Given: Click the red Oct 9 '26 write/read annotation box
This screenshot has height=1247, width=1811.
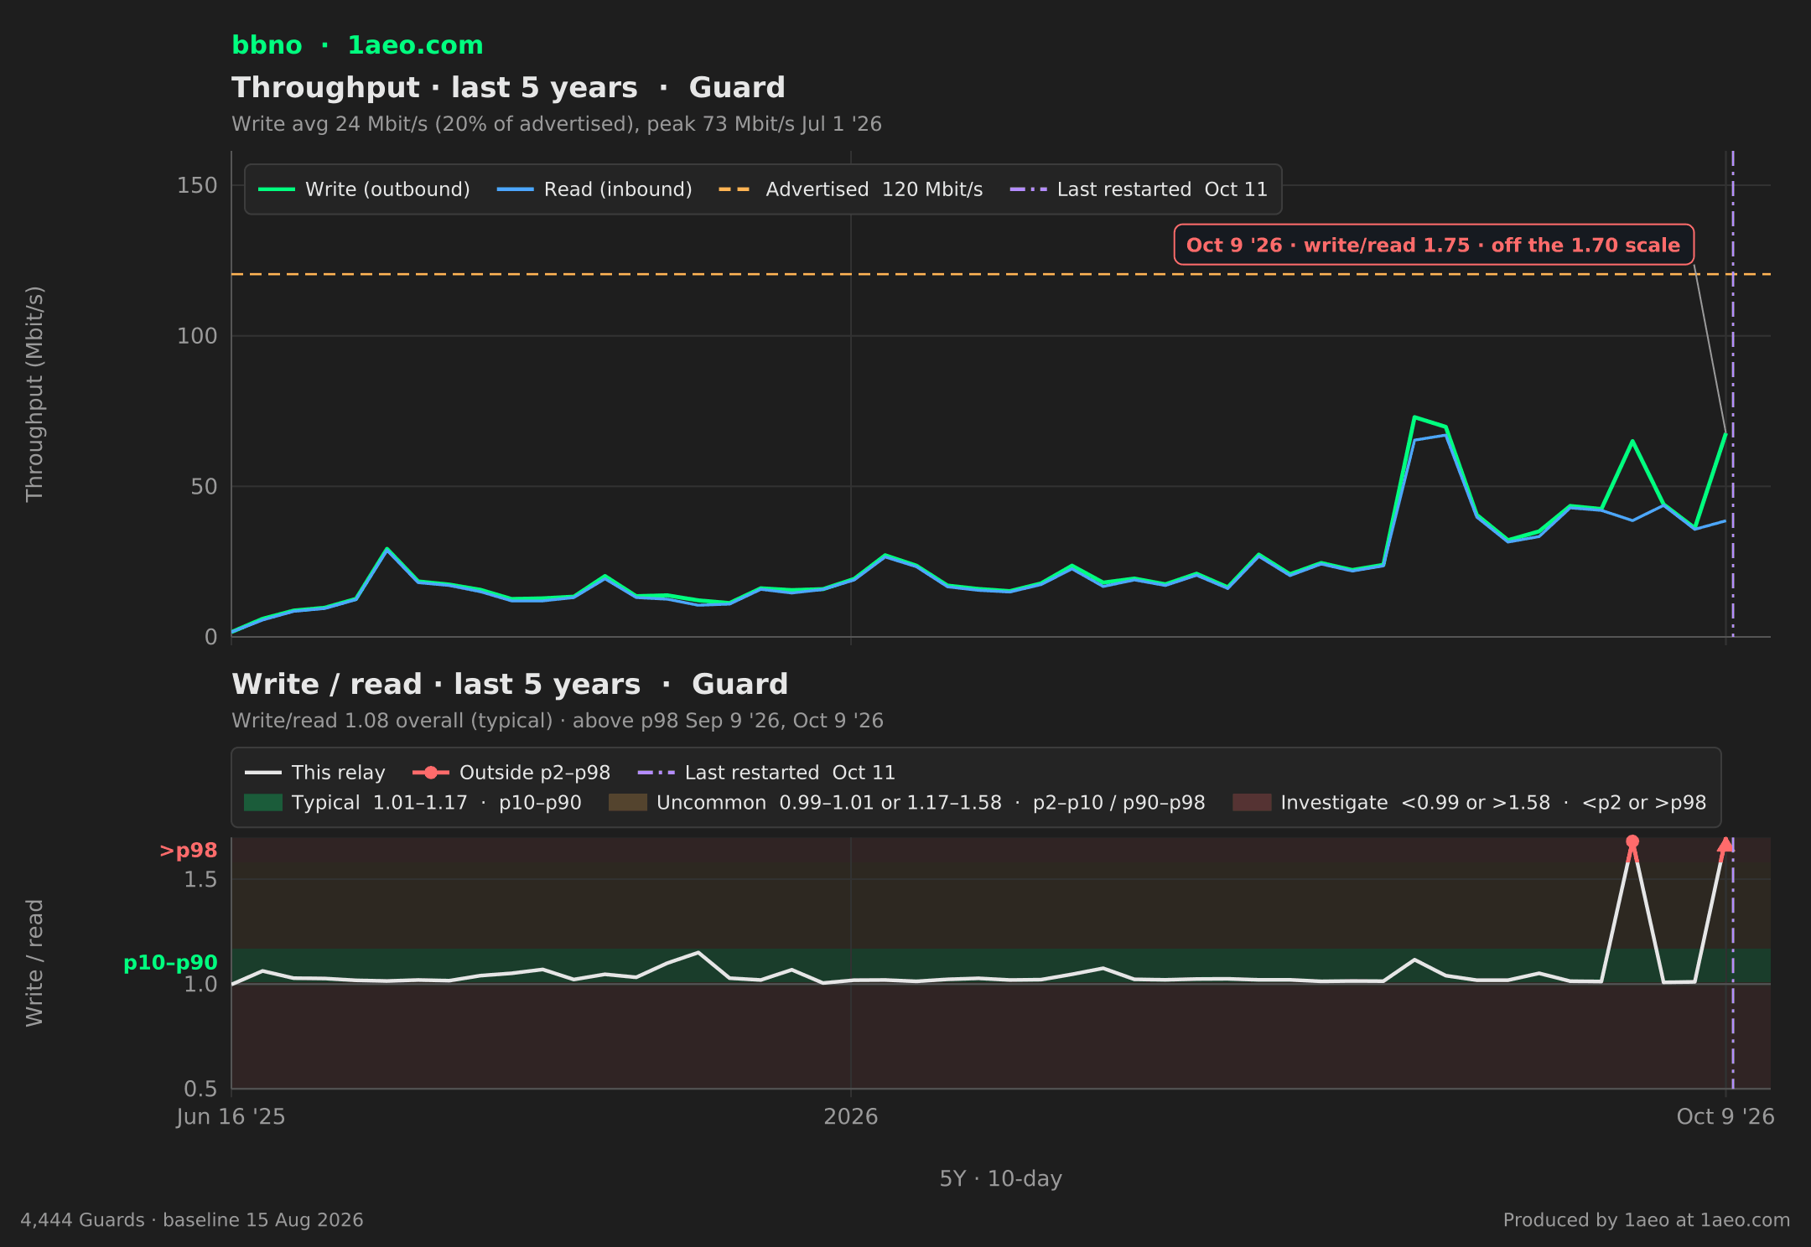Looking at the screenshot, I should pyautogui.click(x=1434, y=245).
